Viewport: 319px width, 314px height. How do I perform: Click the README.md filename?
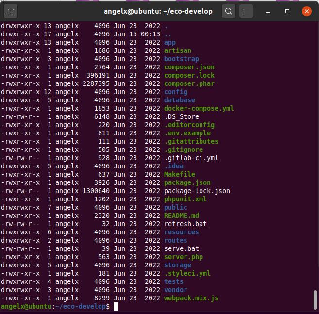coord(181,215)
